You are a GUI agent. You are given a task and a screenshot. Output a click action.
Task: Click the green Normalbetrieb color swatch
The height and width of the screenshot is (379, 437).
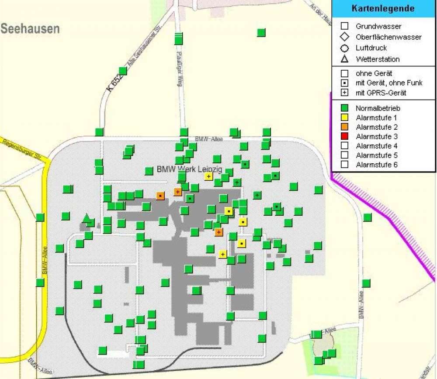pyautogui.click(x=344, y=108)
